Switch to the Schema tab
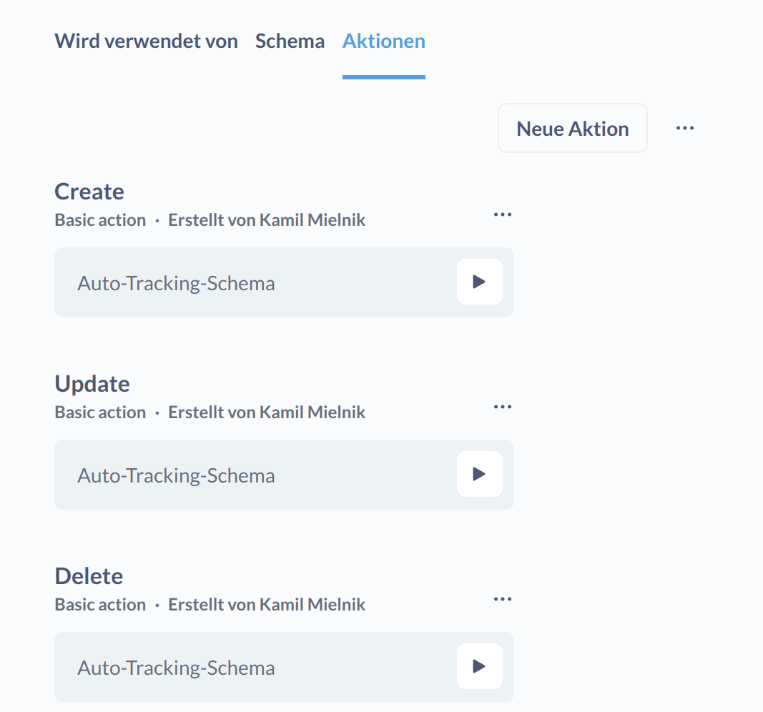The height and width of the screenshot is (712, 763). [x=290, y=41]
